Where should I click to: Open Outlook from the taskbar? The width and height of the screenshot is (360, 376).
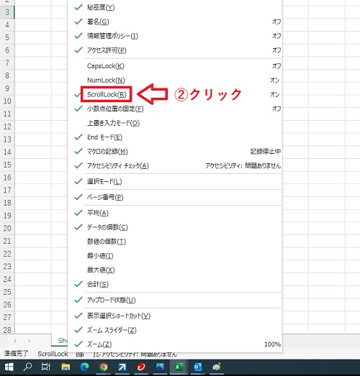(x=197, y=367)
